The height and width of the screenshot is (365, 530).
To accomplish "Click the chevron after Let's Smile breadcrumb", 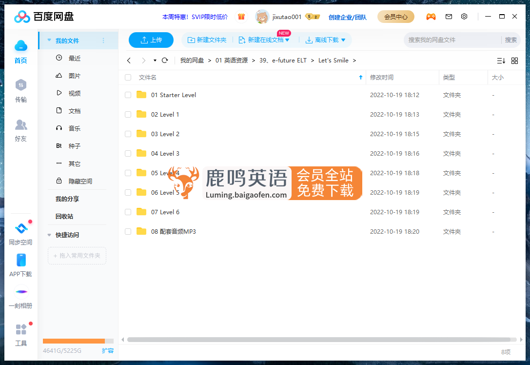I will point(354,61).
